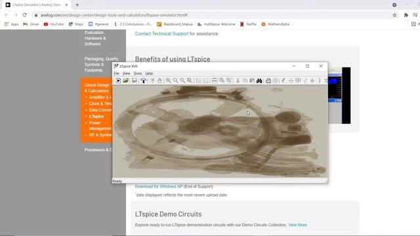420x236 pixels.
Task: Click the Print icon in LTspice toolbar
Action: [x=268, y=81]
